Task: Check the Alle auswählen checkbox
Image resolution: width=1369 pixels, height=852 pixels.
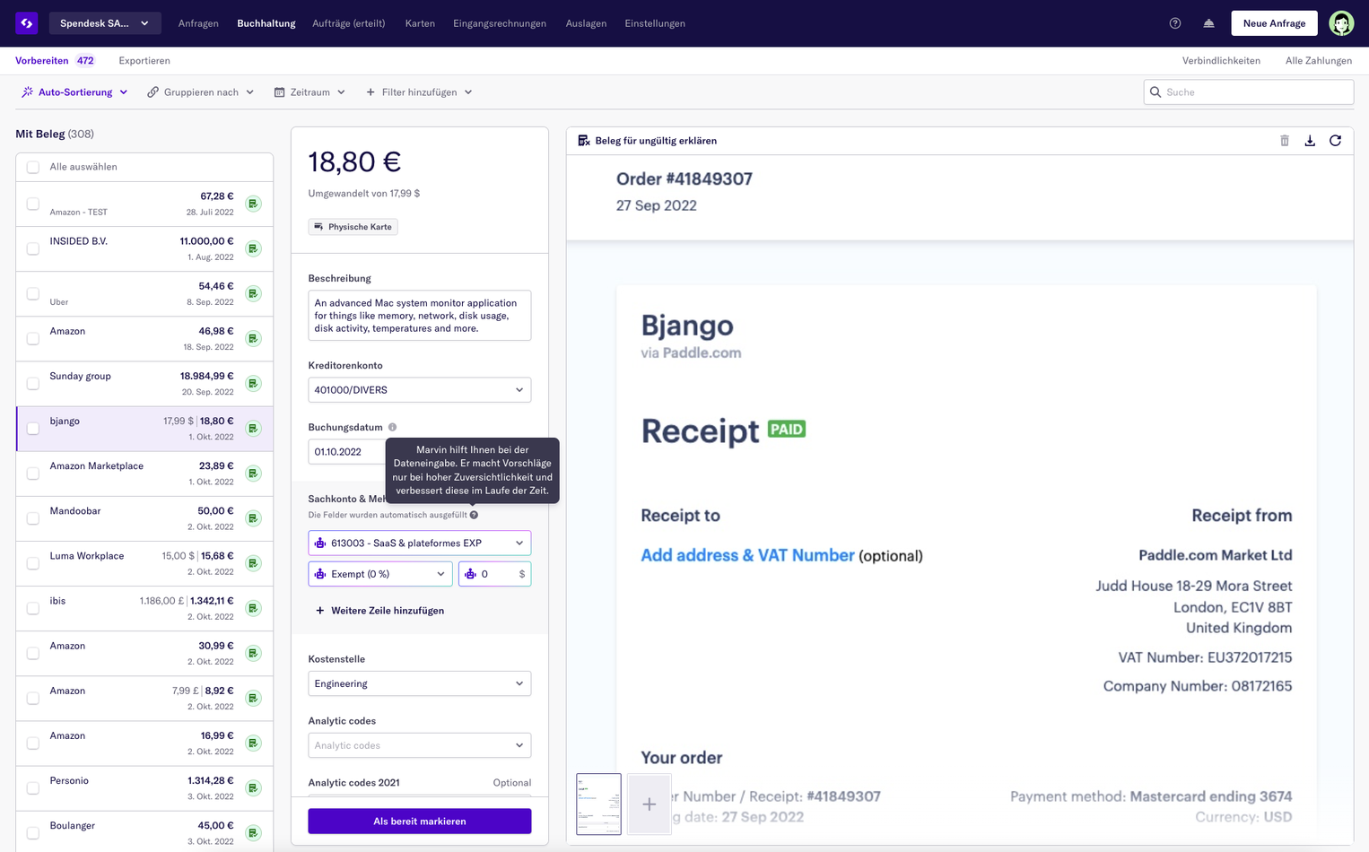Action: tap(33, 167)
